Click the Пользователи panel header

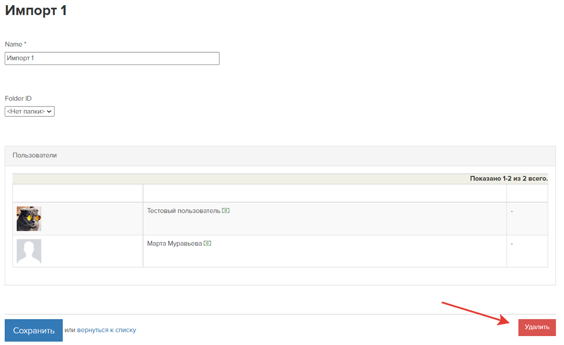(280, 156)
